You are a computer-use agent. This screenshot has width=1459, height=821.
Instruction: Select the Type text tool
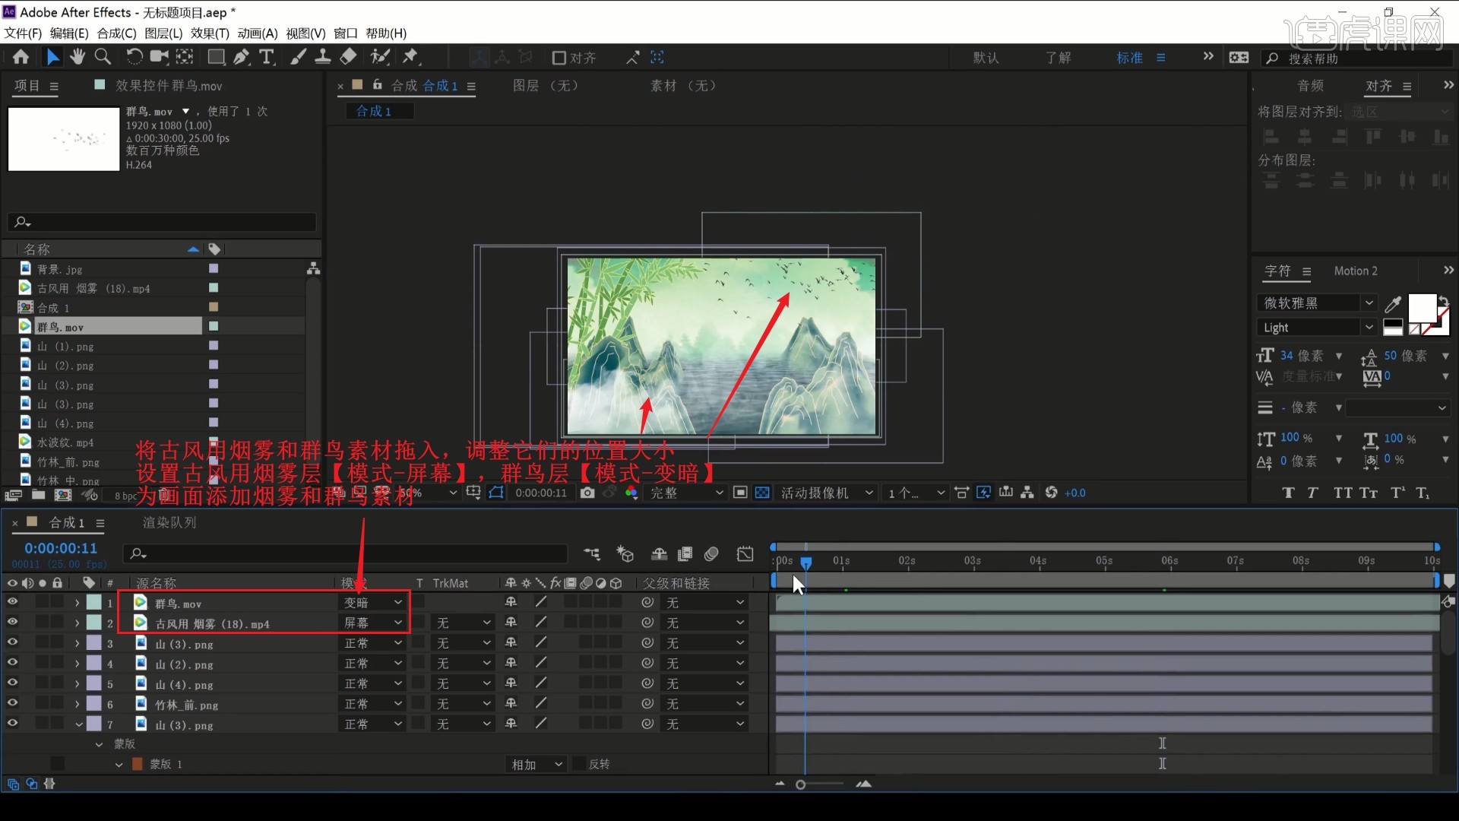267,57
